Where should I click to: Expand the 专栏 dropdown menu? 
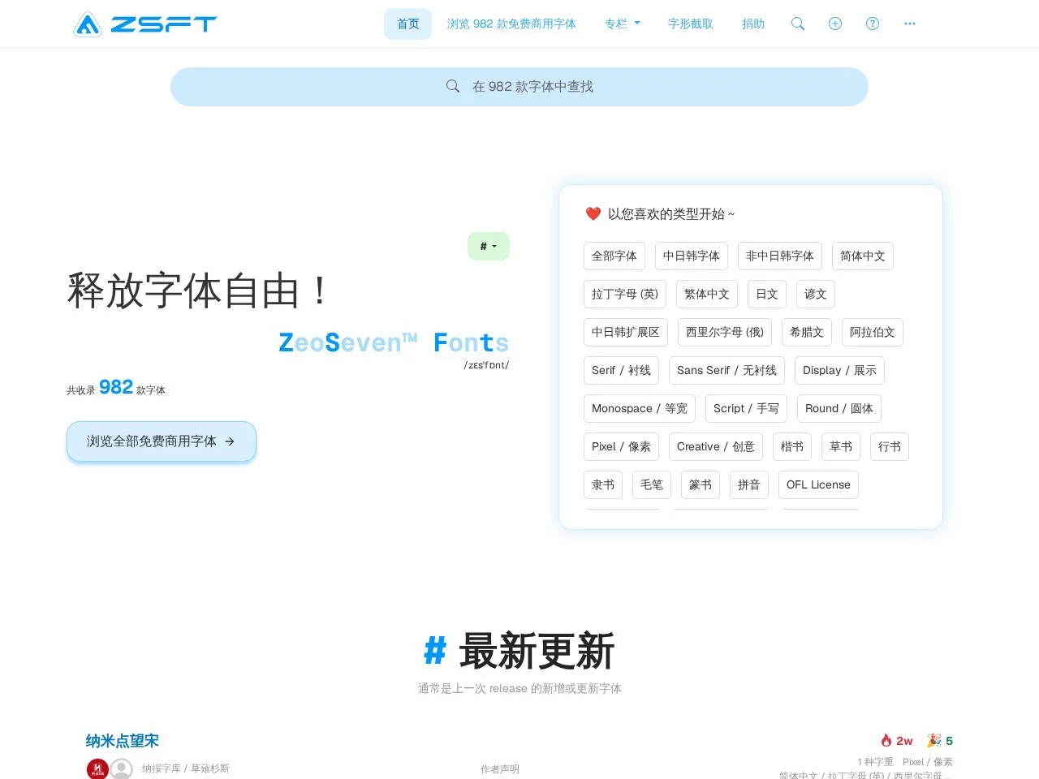pos(622,24)
